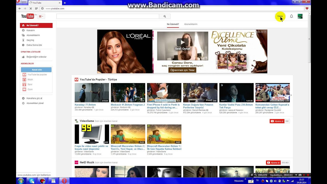Open Minecraft Maceraları Bölüm 2 thumbnail
The image size is (327, 184).
point(128,134)
